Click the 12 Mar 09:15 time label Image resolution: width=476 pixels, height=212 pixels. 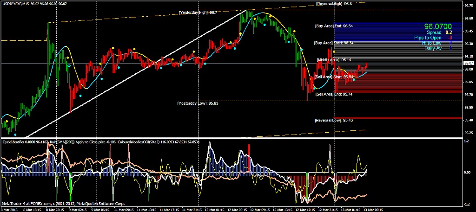click(259, 210)
